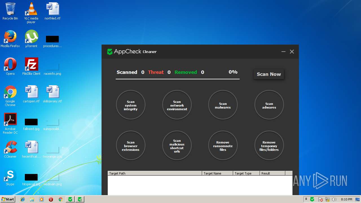
Task: Click the Target Type column header
Action: pyautogui.click(x=246, y=173)
